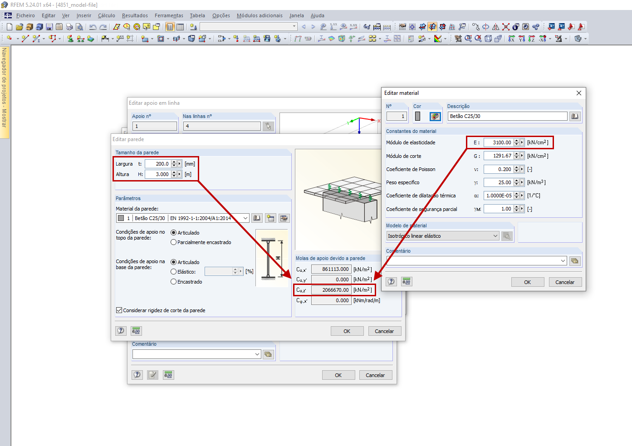This screenshot has width=632, height=446.
Task: Open arrow menu beside Peso específico value
Action: coord(522,182)
